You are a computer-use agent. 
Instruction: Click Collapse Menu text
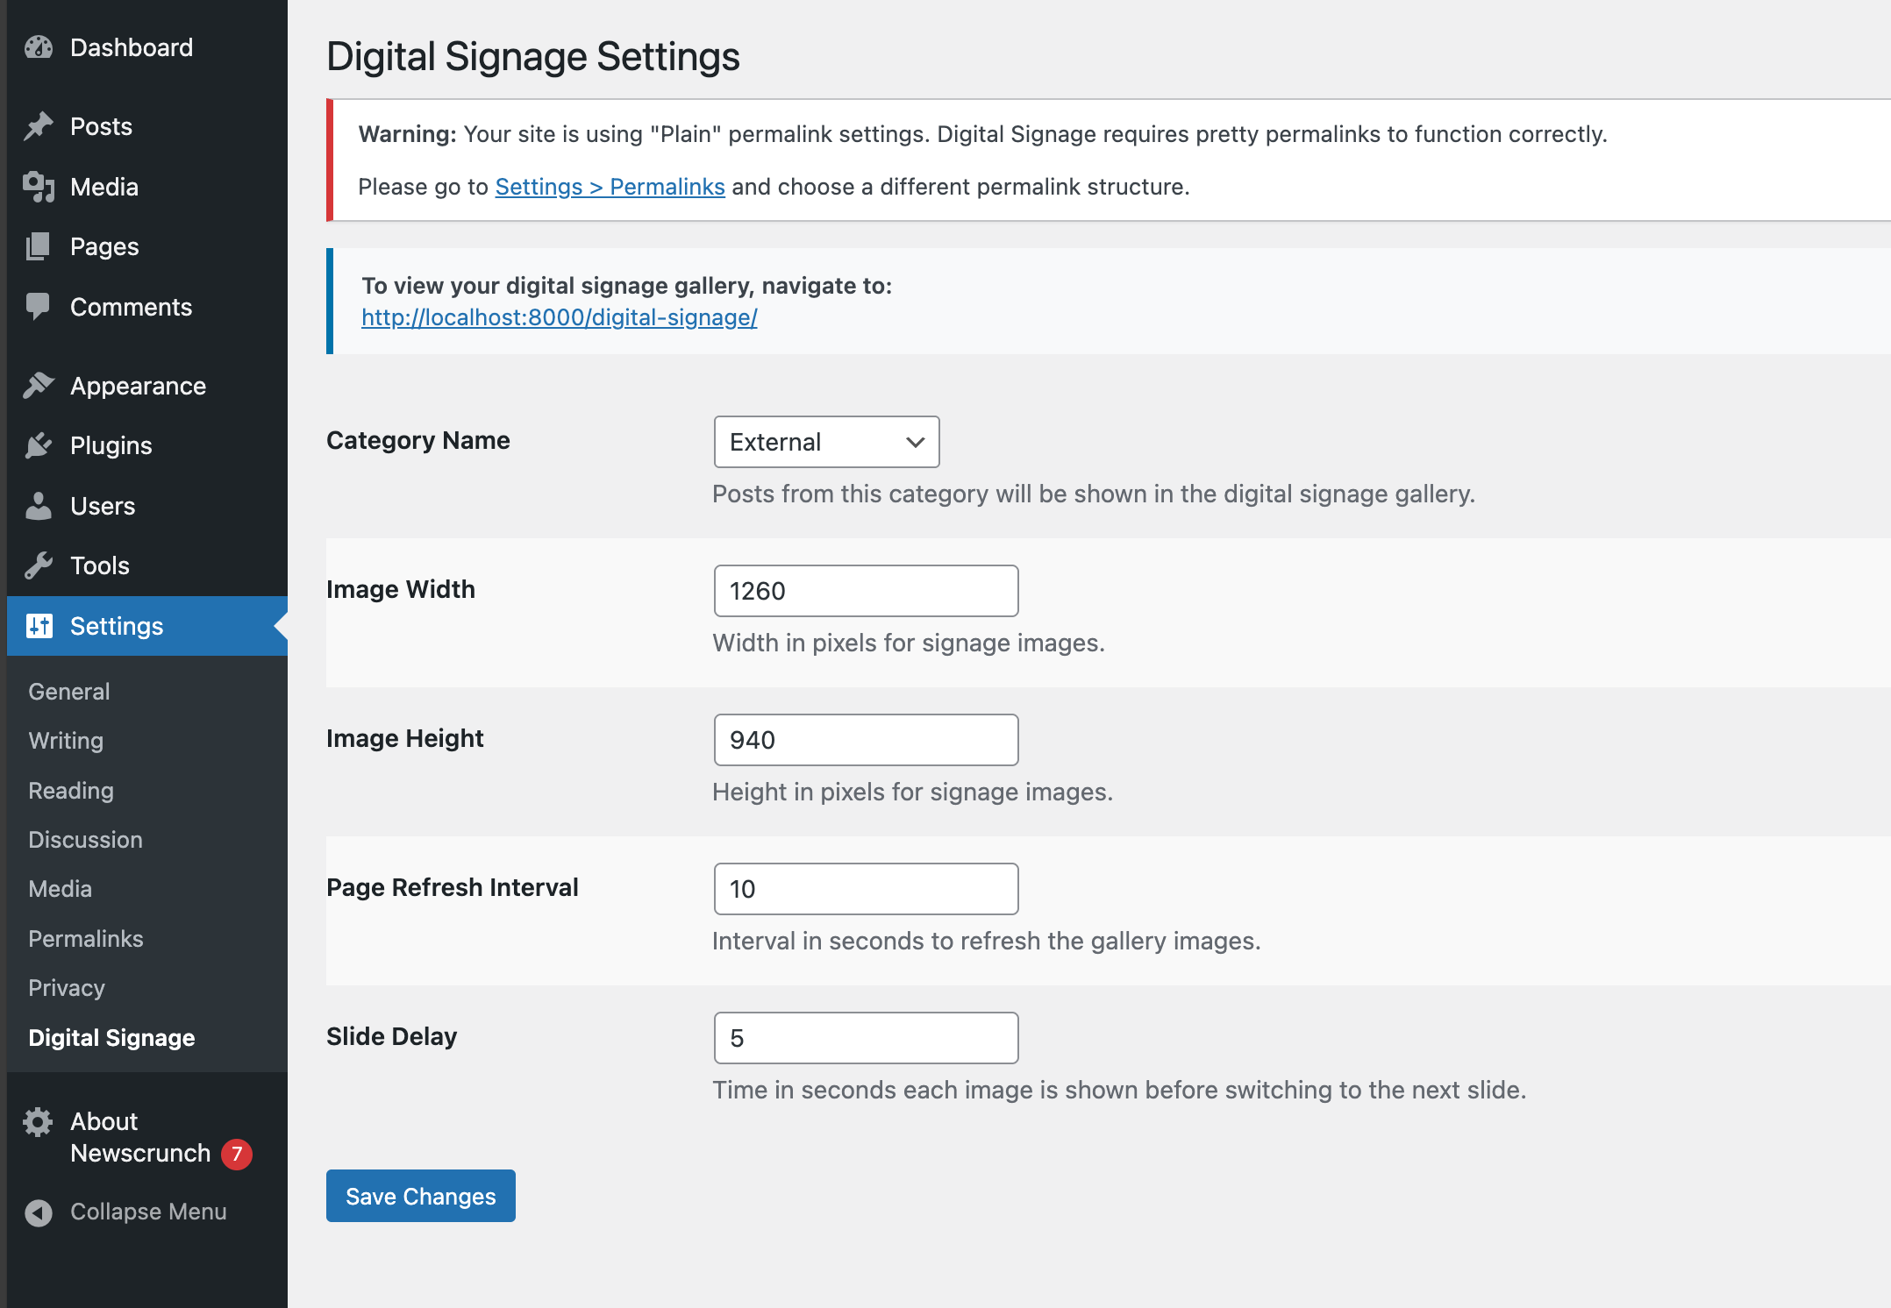coord(148,1212)
